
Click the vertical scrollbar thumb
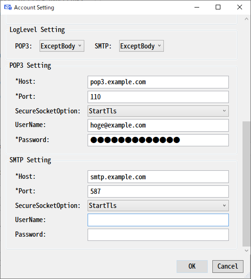pos(247,184)
